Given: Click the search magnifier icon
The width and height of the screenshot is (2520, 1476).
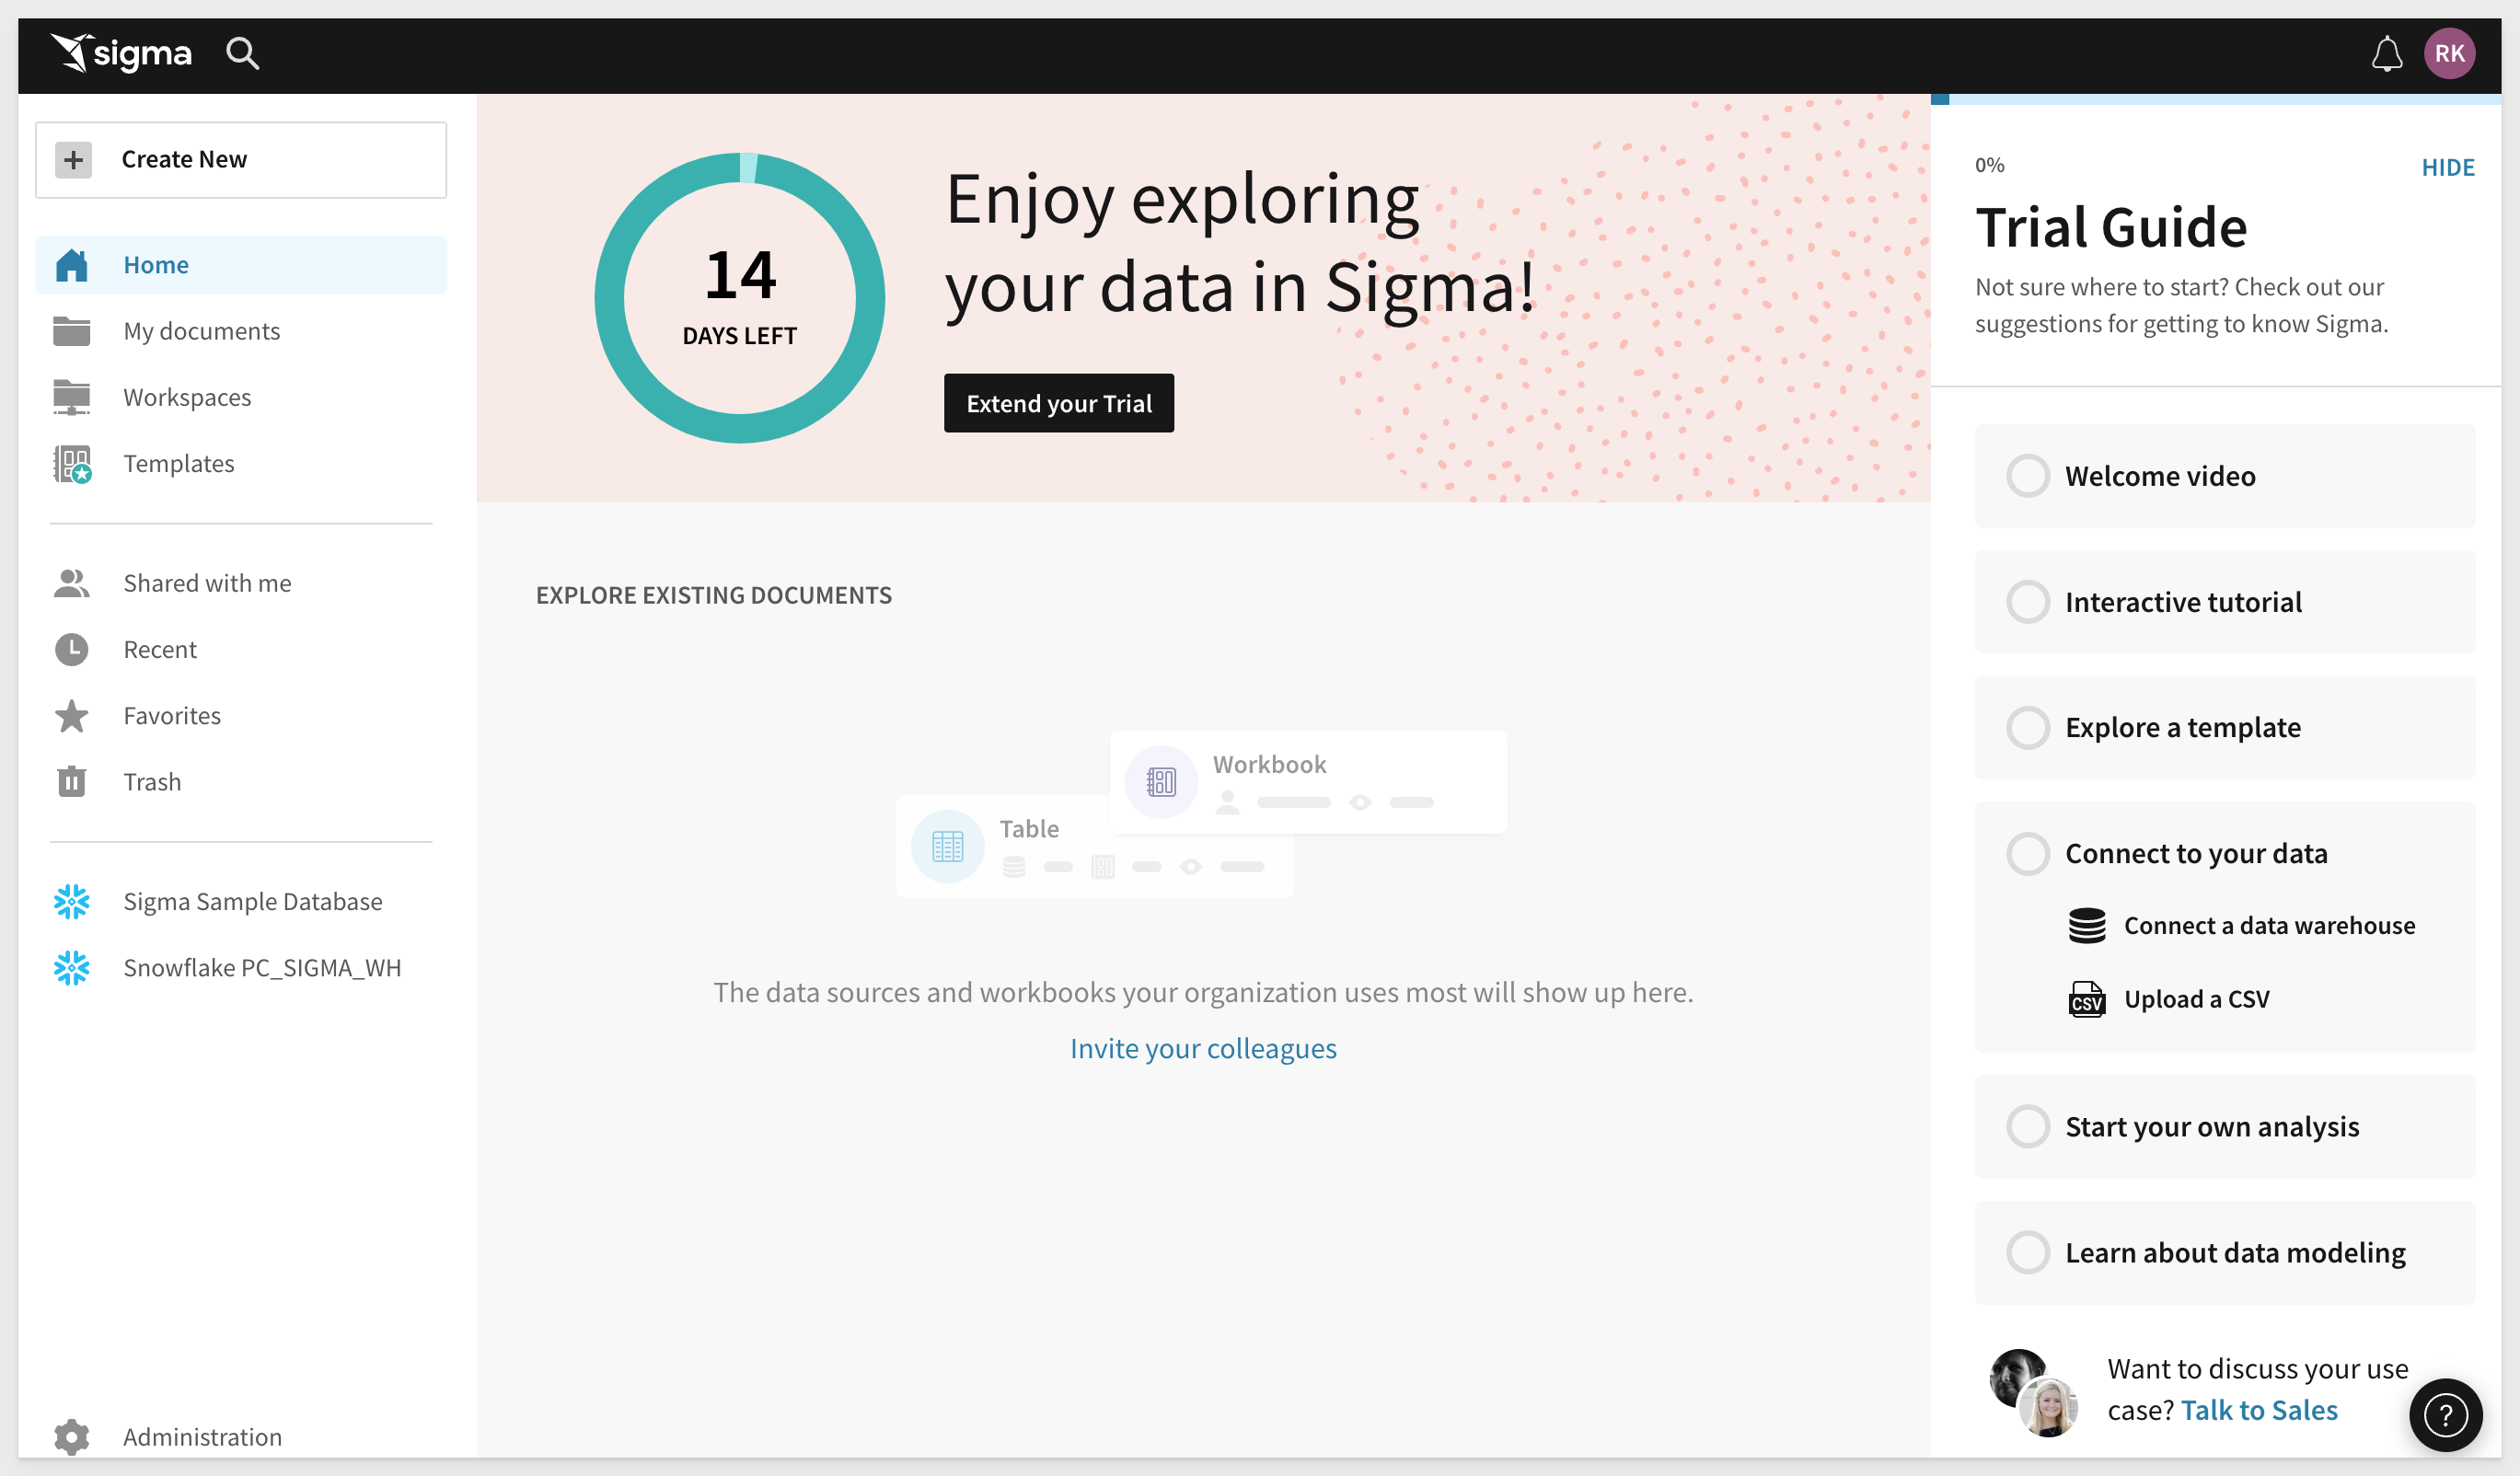Looking at the screenshot, I should (242, 53).
